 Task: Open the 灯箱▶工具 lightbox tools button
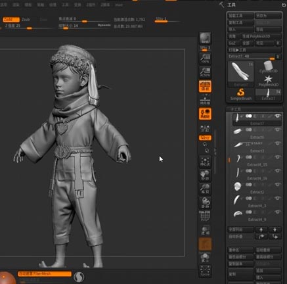point(254,50)
